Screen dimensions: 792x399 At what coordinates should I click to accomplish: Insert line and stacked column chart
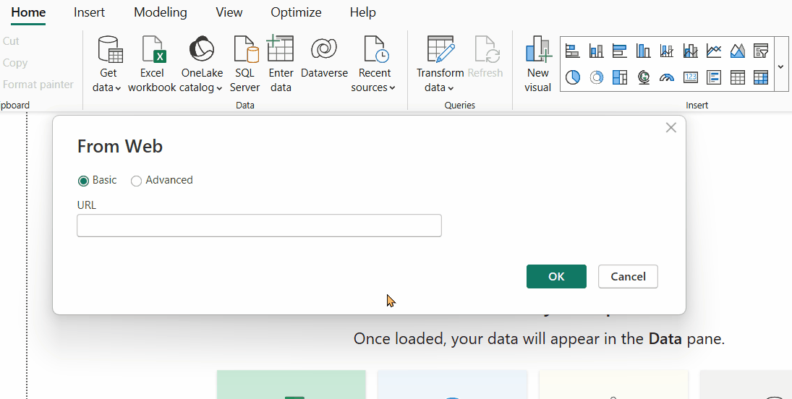click(x=667, y=51)
